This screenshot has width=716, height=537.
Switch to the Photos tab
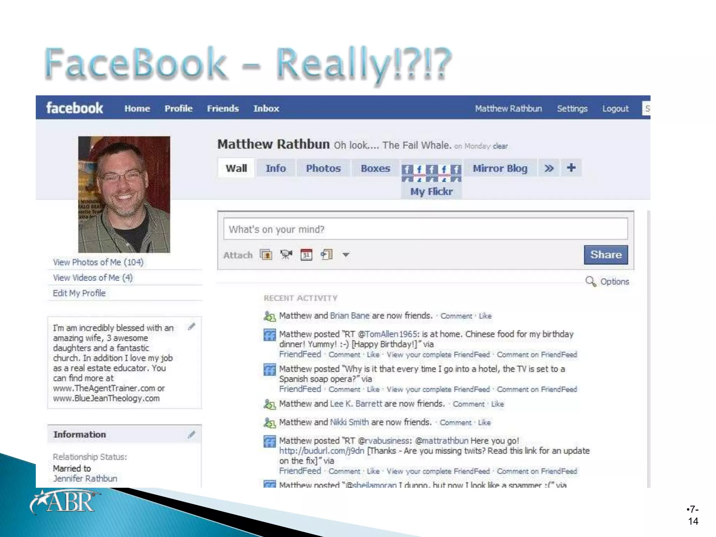click(x=323, y=168)
